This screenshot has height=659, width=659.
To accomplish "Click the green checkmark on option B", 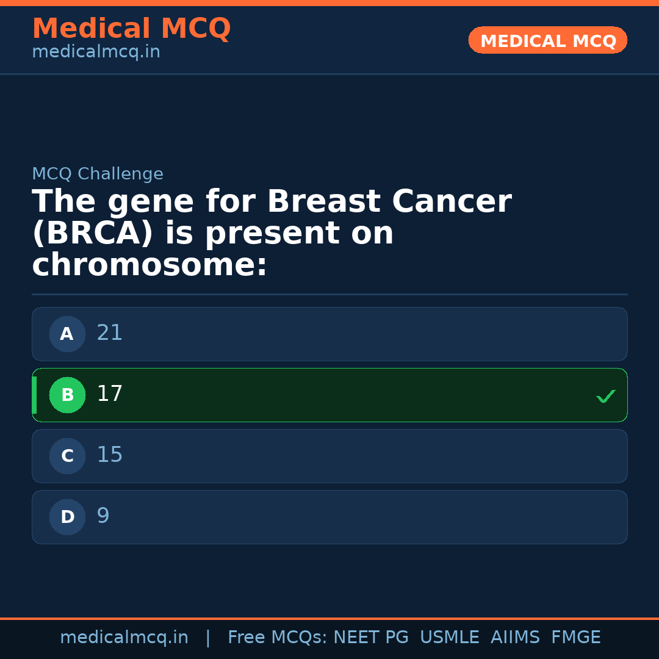I will tap(606, 396).
